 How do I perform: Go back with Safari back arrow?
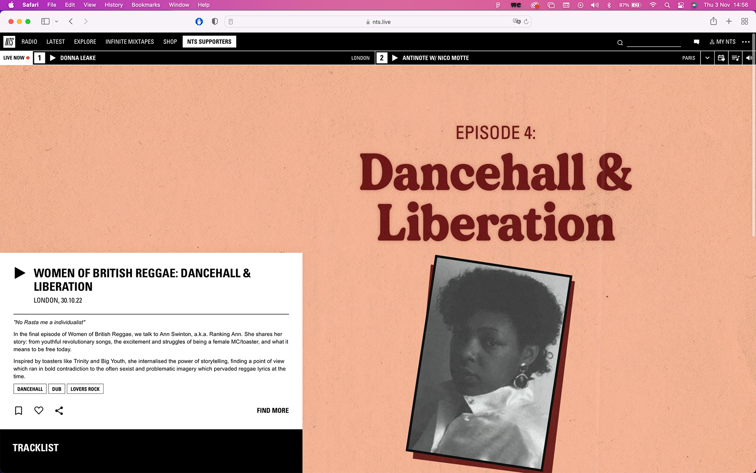[71, 21]
